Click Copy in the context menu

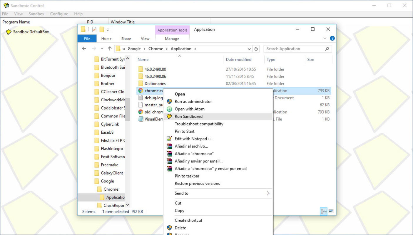pyautogui.click(x=218, y=211)
